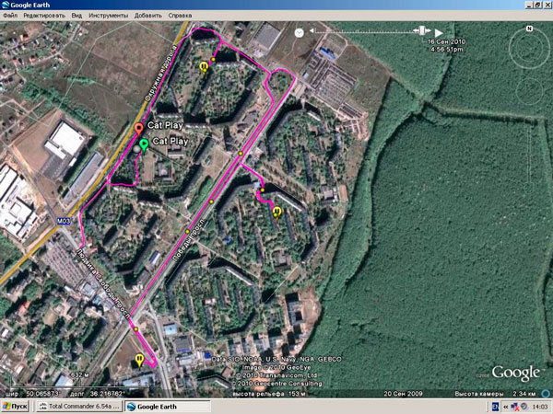Open the Пуск start button
The height and width of the screenshot is (414, 553).
coord(15,407)
